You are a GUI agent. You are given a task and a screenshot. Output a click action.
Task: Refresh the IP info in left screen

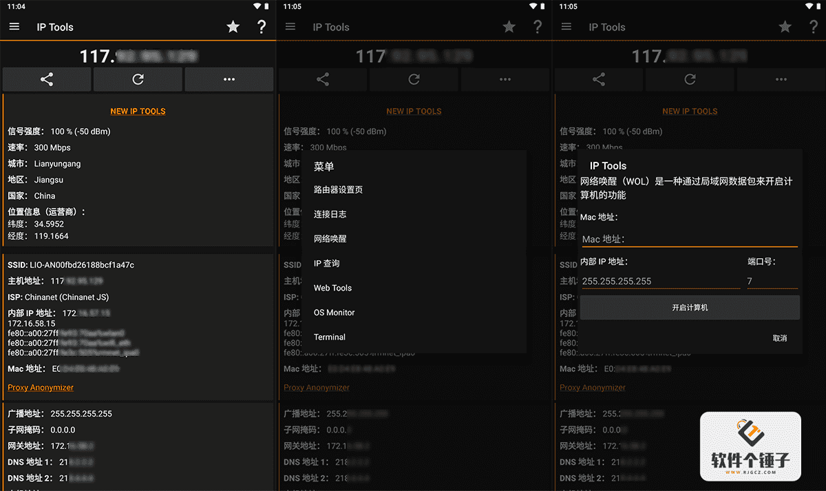138,79
